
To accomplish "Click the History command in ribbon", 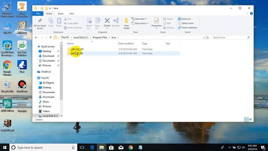I will (x=168, y=28).
